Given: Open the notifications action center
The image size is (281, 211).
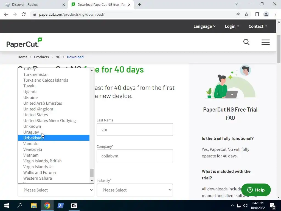Looking at the screenshot, I should tap(272, 206).
